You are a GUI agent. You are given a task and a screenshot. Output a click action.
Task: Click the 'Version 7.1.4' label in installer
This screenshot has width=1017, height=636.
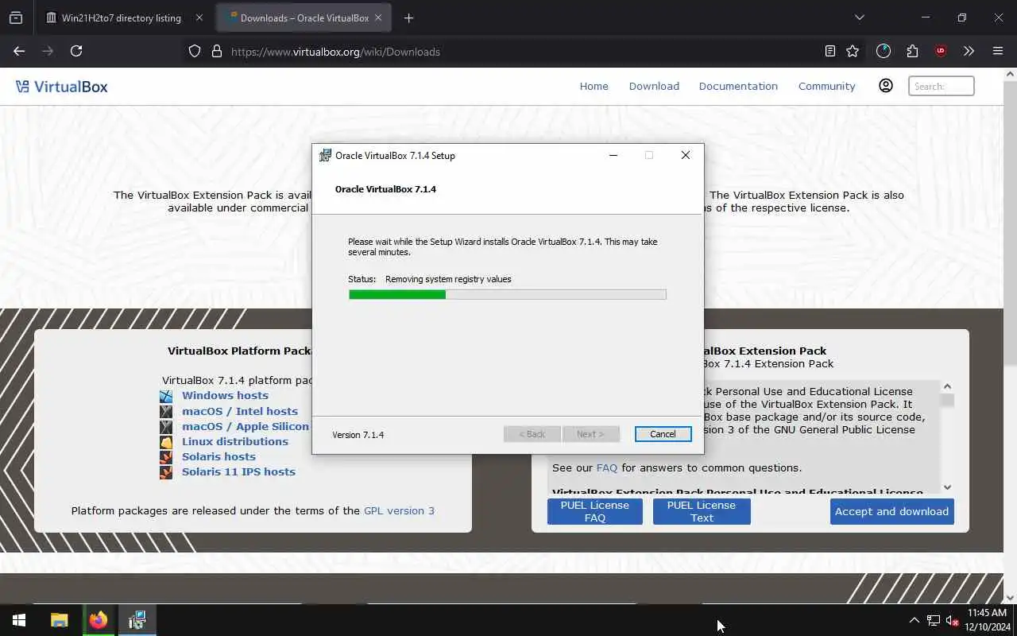(358, 435)
